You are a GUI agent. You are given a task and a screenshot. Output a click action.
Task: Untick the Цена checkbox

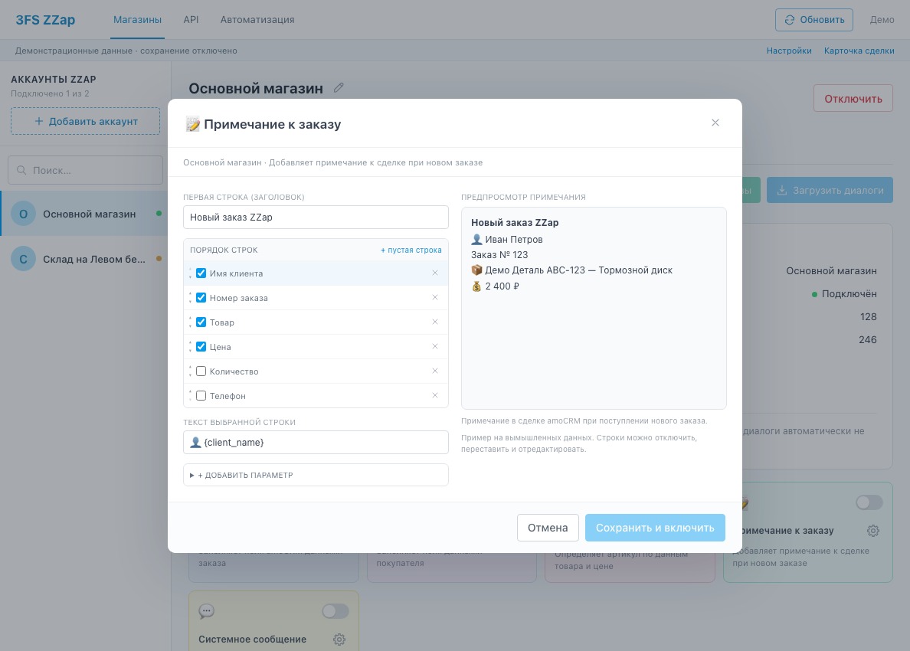click(201, 346)
